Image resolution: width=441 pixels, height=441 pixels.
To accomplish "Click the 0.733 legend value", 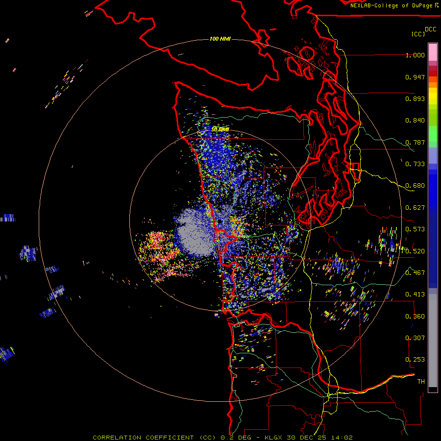I will [x=415, y=164].
